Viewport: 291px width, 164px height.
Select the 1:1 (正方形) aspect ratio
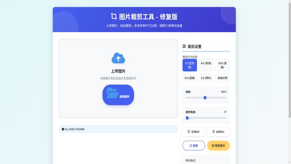point(190,65)
